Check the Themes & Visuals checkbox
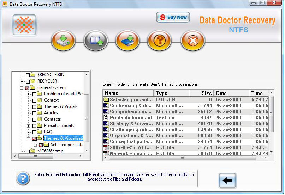285x195 pixels. point(34,107)
